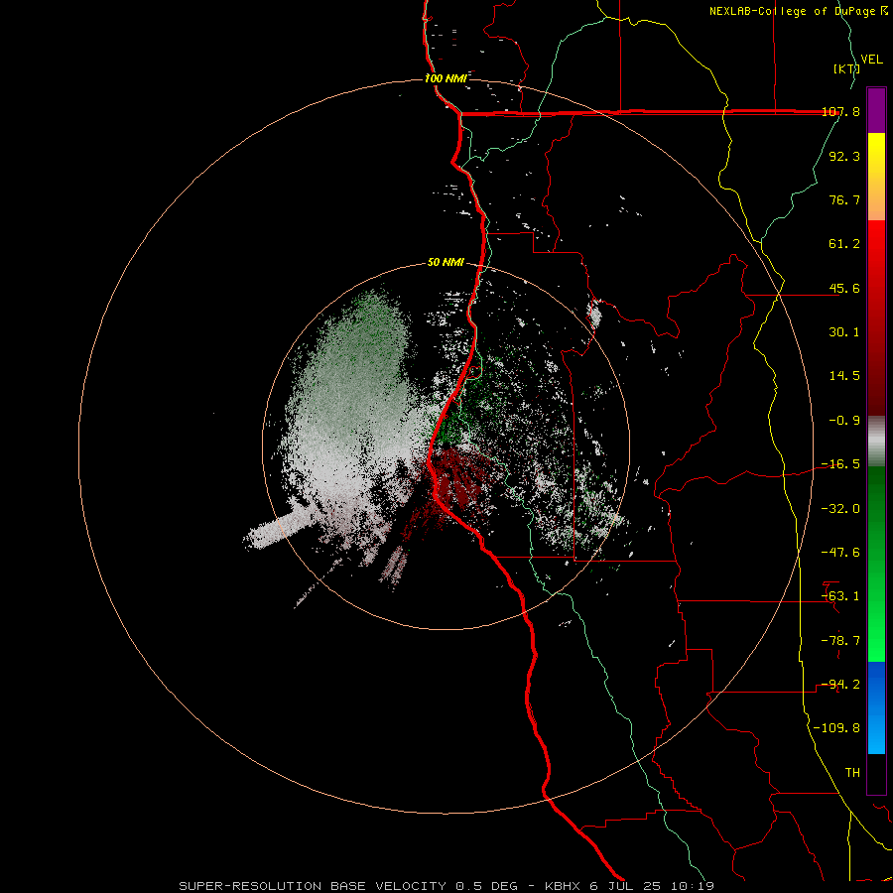Pick the purple segment of the color bar
Screen dimensions: 893x893
(x=876, y=110)
